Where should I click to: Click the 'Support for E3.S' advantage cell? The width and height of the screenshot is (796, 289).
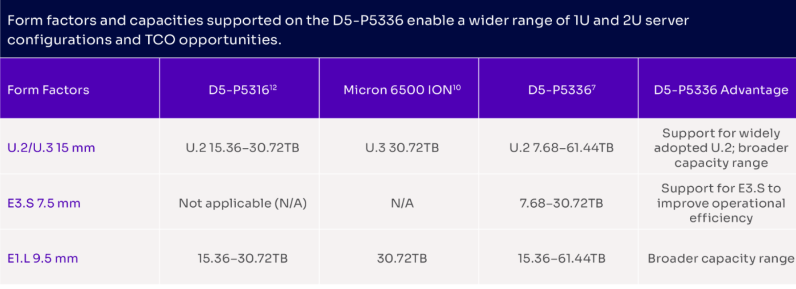[x=721, y=203]
